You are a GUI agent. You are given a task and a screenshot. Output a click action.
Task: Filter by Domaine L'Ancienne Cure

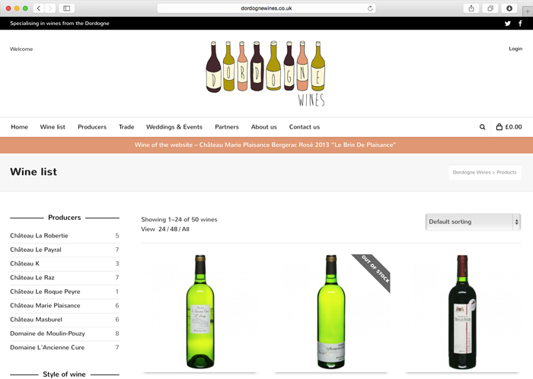tap(47, 347)
